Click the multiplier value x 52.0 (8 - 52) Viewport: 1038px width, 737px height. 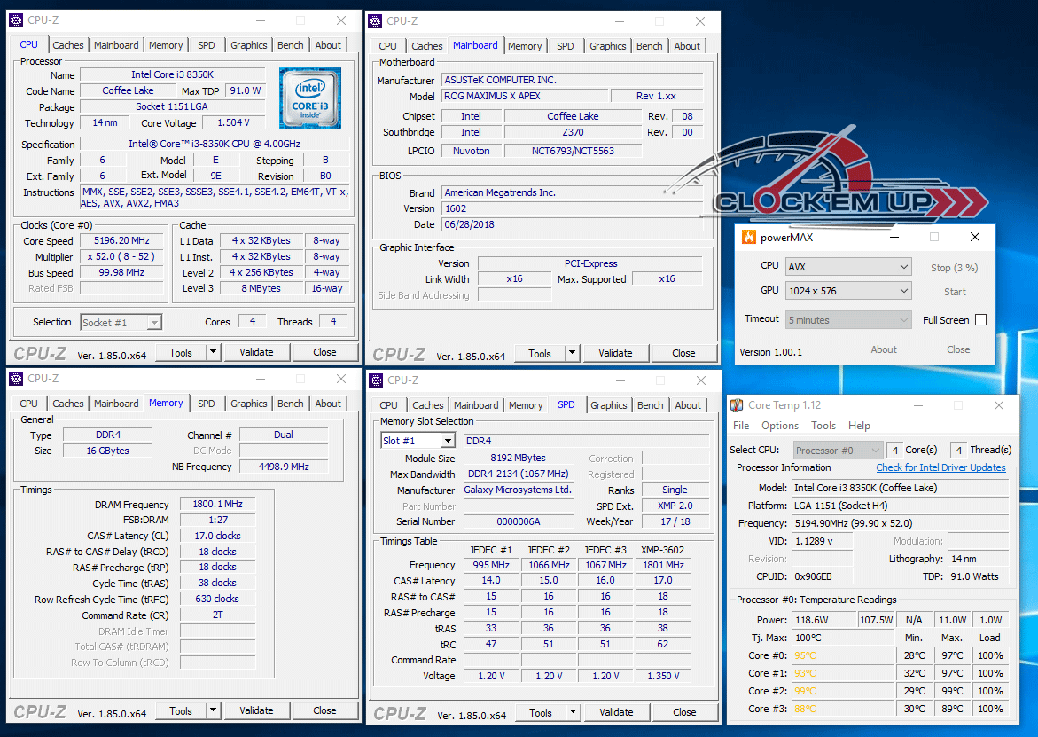[121, 256]
